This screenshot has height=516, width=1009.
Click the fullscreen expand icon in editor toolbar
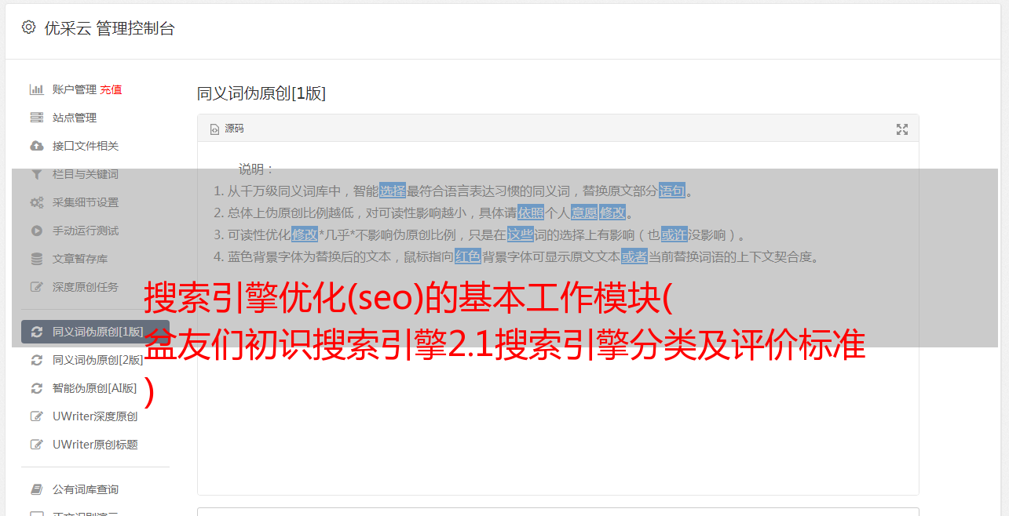point(902,129)
